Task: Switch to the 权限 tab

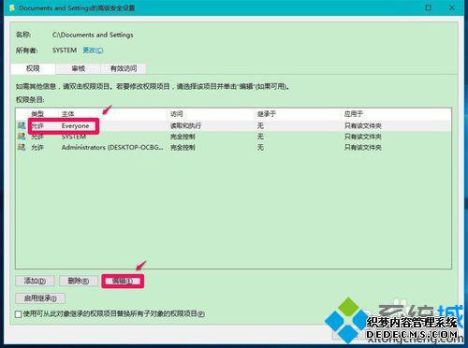Action: [33, 68]
